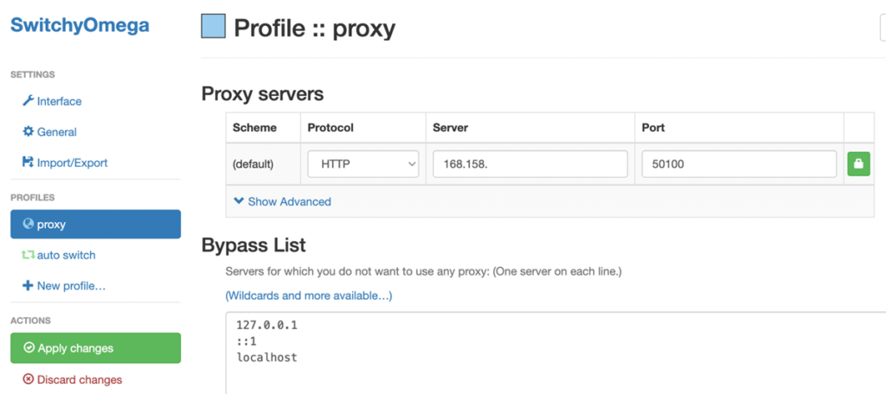Click the Port field showing 50100
This screenshot has width=886, height=394.
tap(739, 163)
